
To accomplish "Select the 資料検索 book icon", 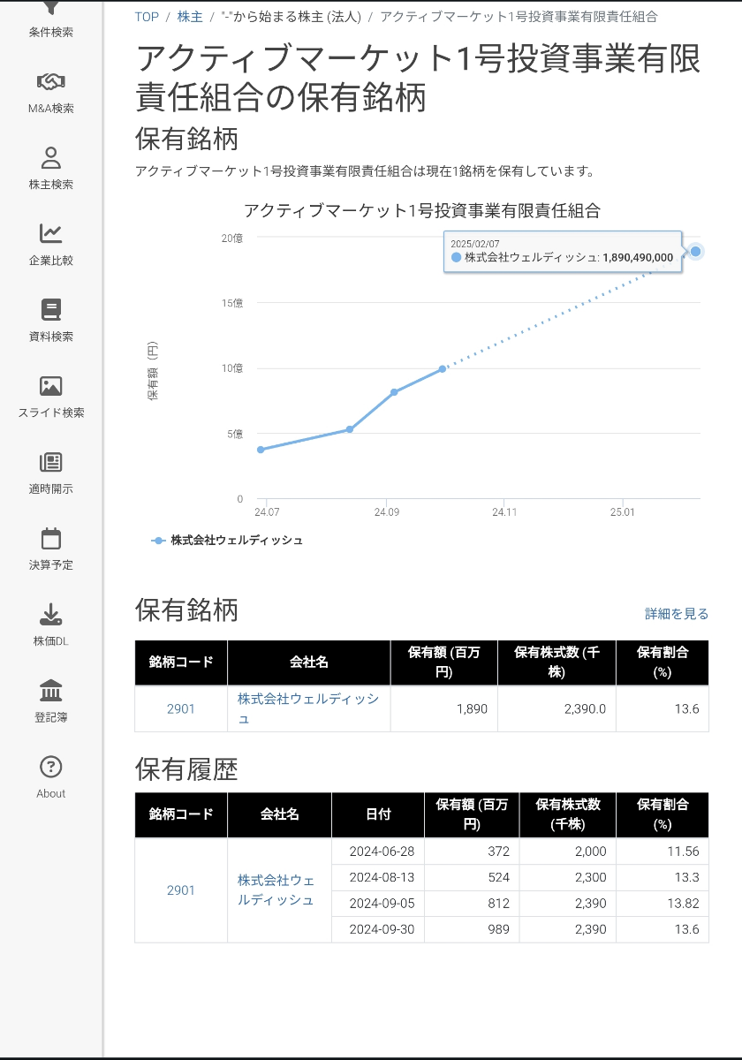I will (50, 310).
